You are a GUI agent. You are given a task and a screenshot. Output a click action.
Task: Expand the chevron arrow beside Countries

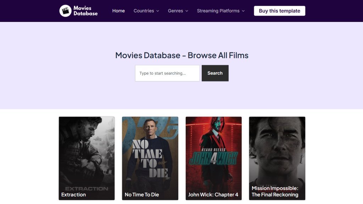158,11
